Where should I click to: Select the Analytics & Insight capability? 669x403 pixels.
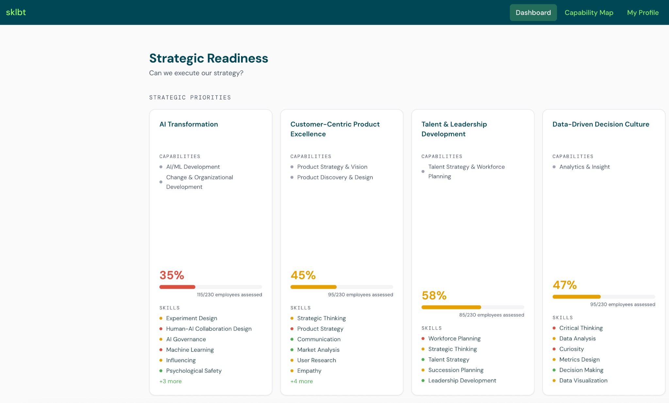click(x=584, y=167)
